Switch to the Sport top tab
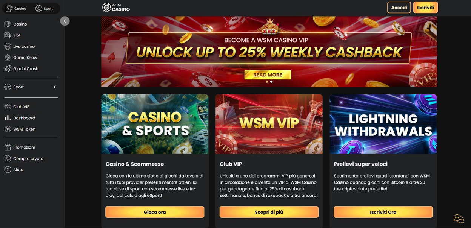Screen dimensions: 471x228 (44, 8)
